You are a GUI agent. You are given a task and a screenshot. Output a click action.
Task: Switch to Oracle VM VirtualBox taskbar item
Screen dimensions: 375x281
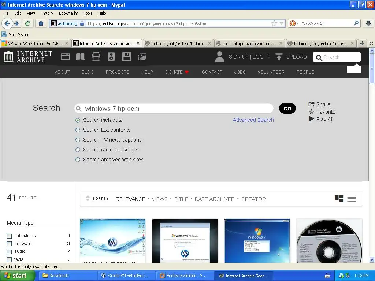[126, 276]
